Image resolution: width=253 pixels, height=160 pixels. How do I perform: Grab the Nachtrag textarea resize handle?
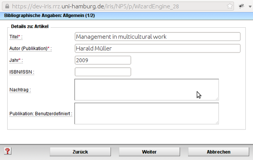coord(217,99)
